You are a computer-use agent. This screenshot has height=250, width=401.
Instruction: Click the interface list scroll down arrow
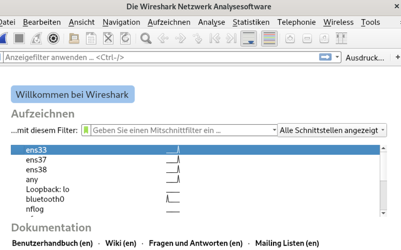coord(383,213)
